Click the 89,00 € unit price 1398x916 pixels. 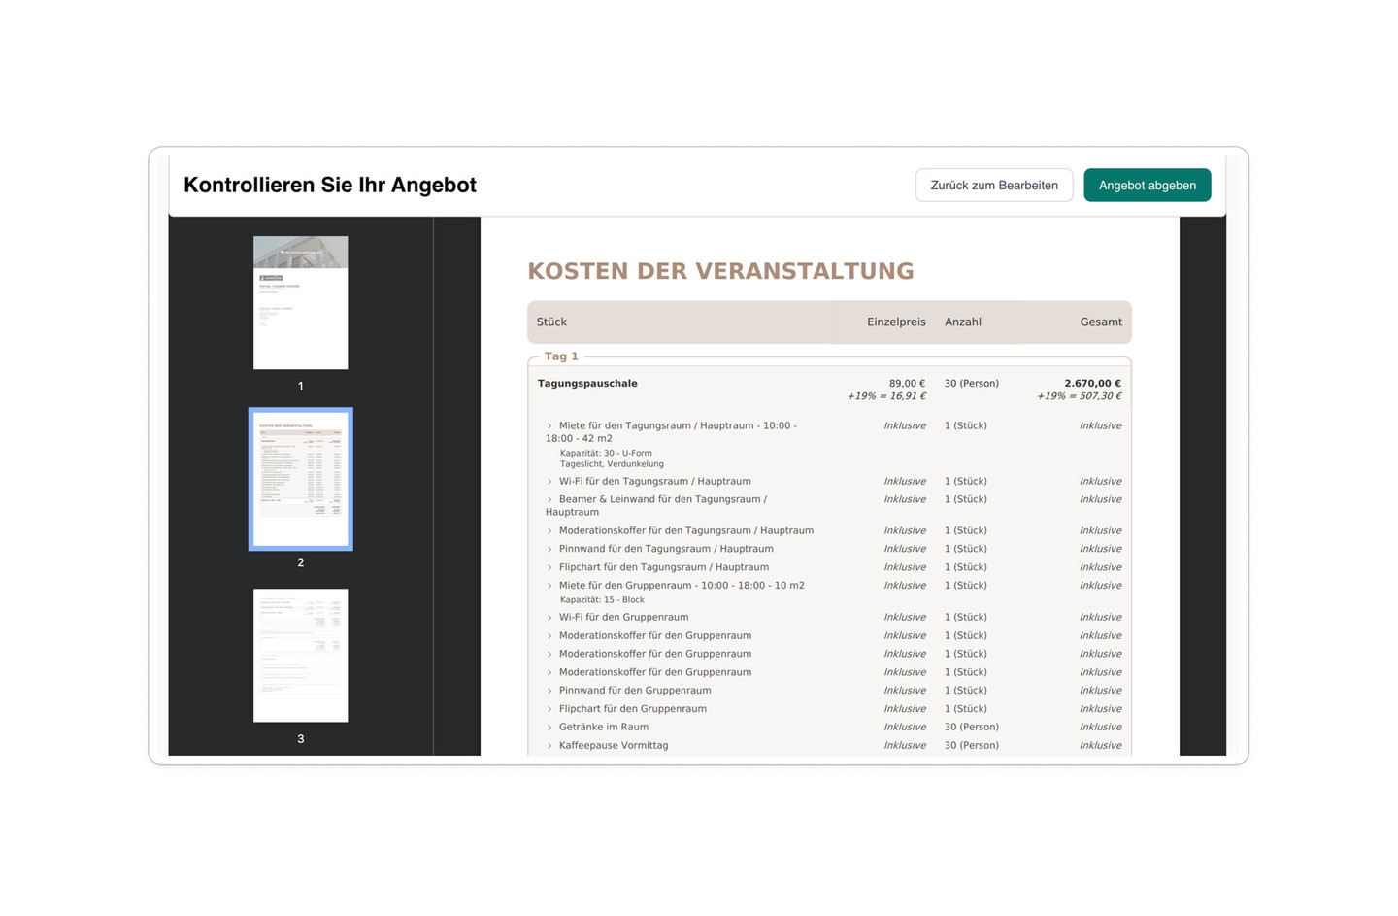(x=907, y=383)
